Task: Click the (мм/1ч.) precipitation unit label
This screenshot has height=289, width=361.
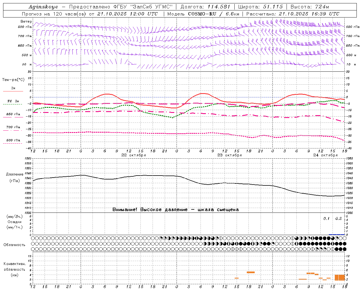Action: (14, 227)
